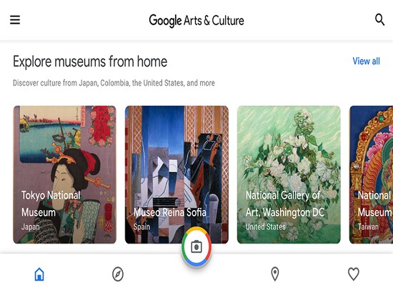Select the United States label on card
This screenshot has width=393, height=295.
(265, 227)
